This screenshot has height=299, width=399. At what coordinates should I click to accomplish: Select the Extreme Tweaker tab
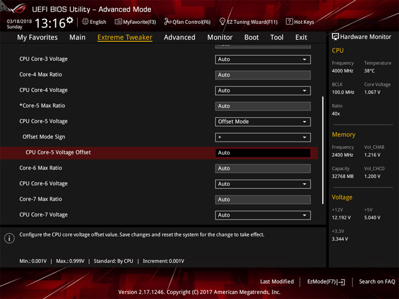point(125,38)
